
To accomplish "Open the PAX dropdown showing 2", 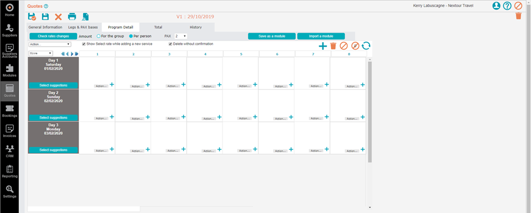I will (180, 36).
